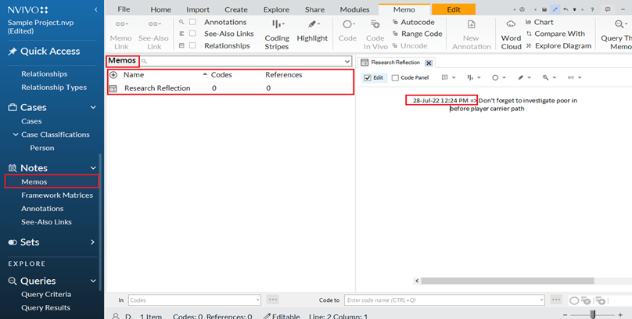
Task: Collapse the Queries section
Action: pos(93,281)
